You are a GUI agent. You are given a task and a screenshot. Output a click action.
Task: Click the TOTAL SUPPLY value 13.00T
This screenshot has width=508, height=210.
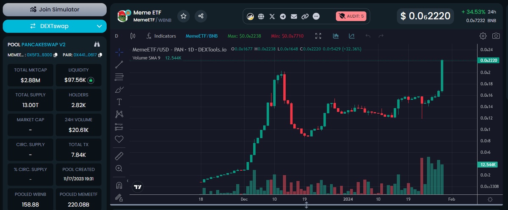point(30,105)
